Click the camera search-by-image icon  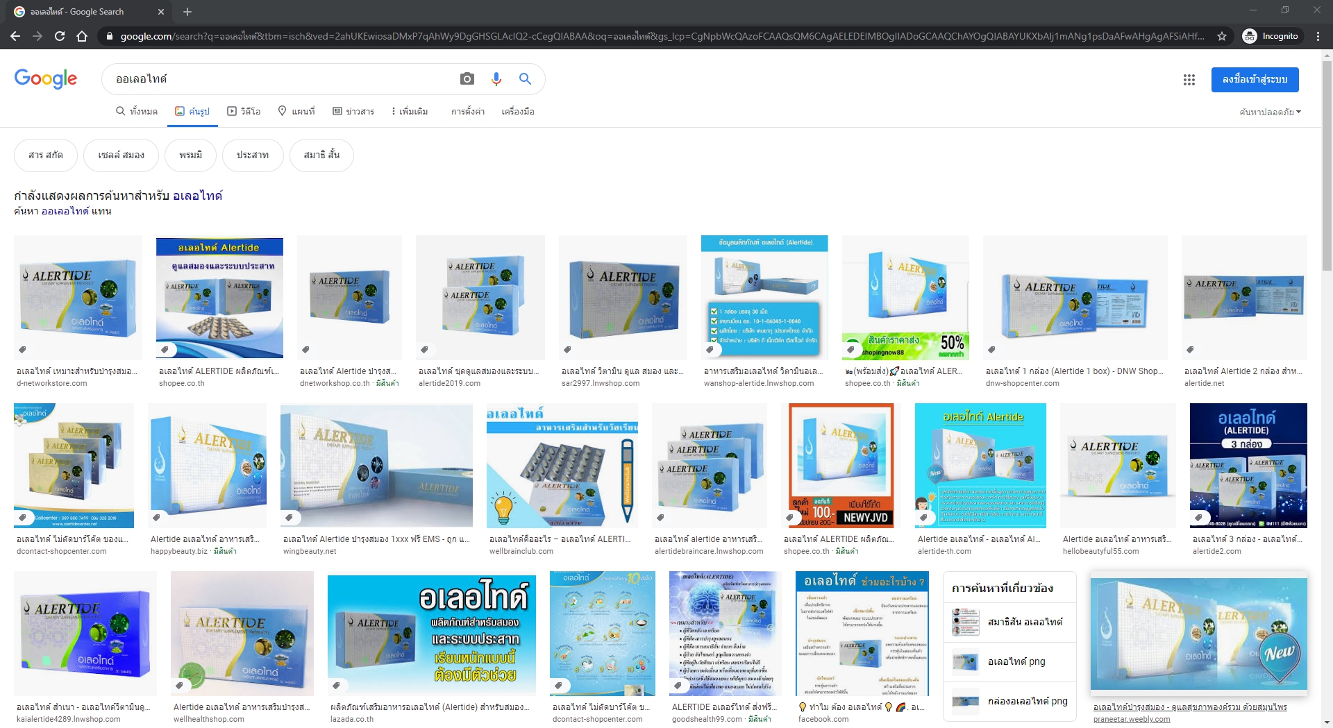(x=467, y=79)
